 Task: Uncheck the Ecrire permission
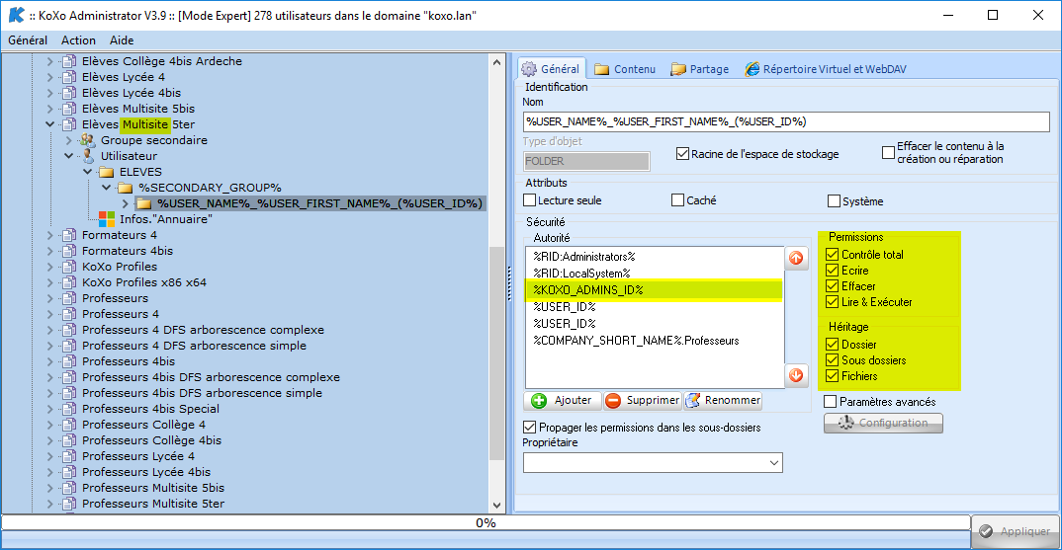tap(833, 270)
